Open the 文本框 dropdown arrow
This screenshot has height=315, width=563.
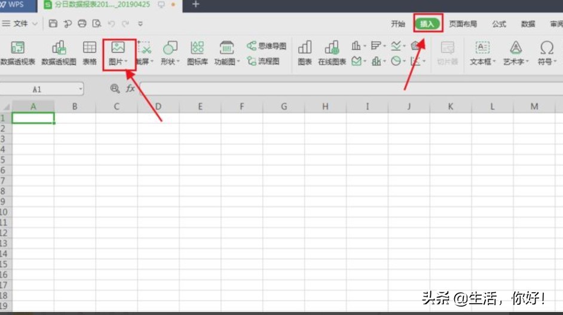(494, 62)
